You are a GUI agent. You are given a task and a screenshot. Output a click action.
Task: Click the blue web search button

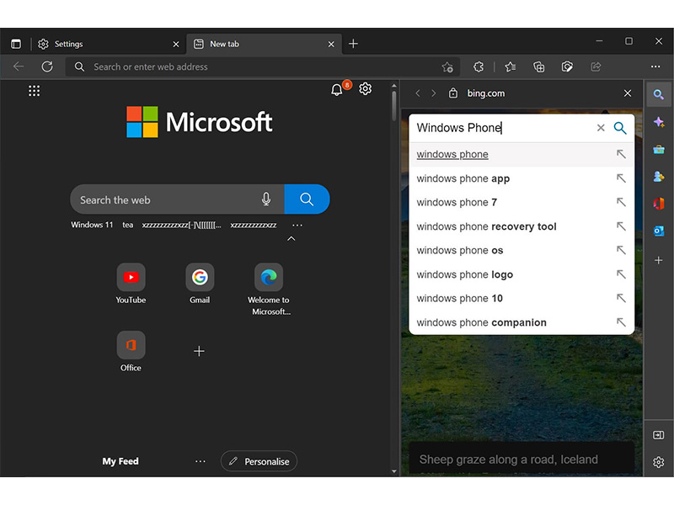(307, 199)
